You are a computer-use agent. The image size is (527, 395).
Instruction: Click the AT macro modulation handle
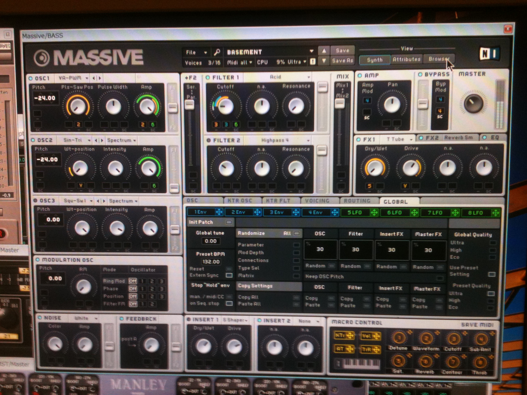tap(349, 349)
